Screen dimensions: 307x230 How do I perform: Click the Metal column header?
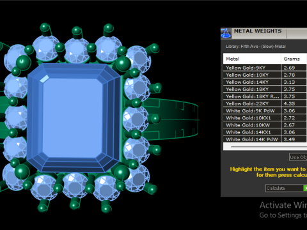click(x=252, y=59)
